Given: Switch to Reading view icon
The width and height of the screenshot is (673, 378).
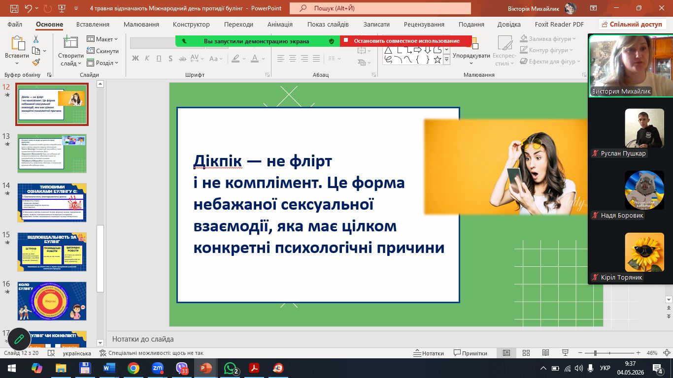Looking at the screenshot, I should coord(546,353).
